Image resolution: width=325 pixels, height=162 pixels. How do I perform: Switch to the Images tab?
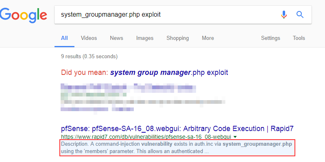(145, 38)
